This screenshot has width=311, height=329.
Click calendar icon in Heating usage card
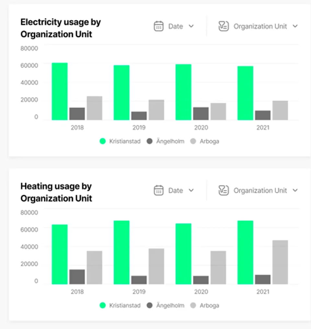(158, 190)
